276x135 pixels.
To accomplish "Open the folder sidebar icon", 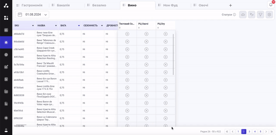I will tap(6, 91).
